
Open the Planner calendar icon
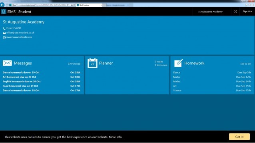coord(92,63)
